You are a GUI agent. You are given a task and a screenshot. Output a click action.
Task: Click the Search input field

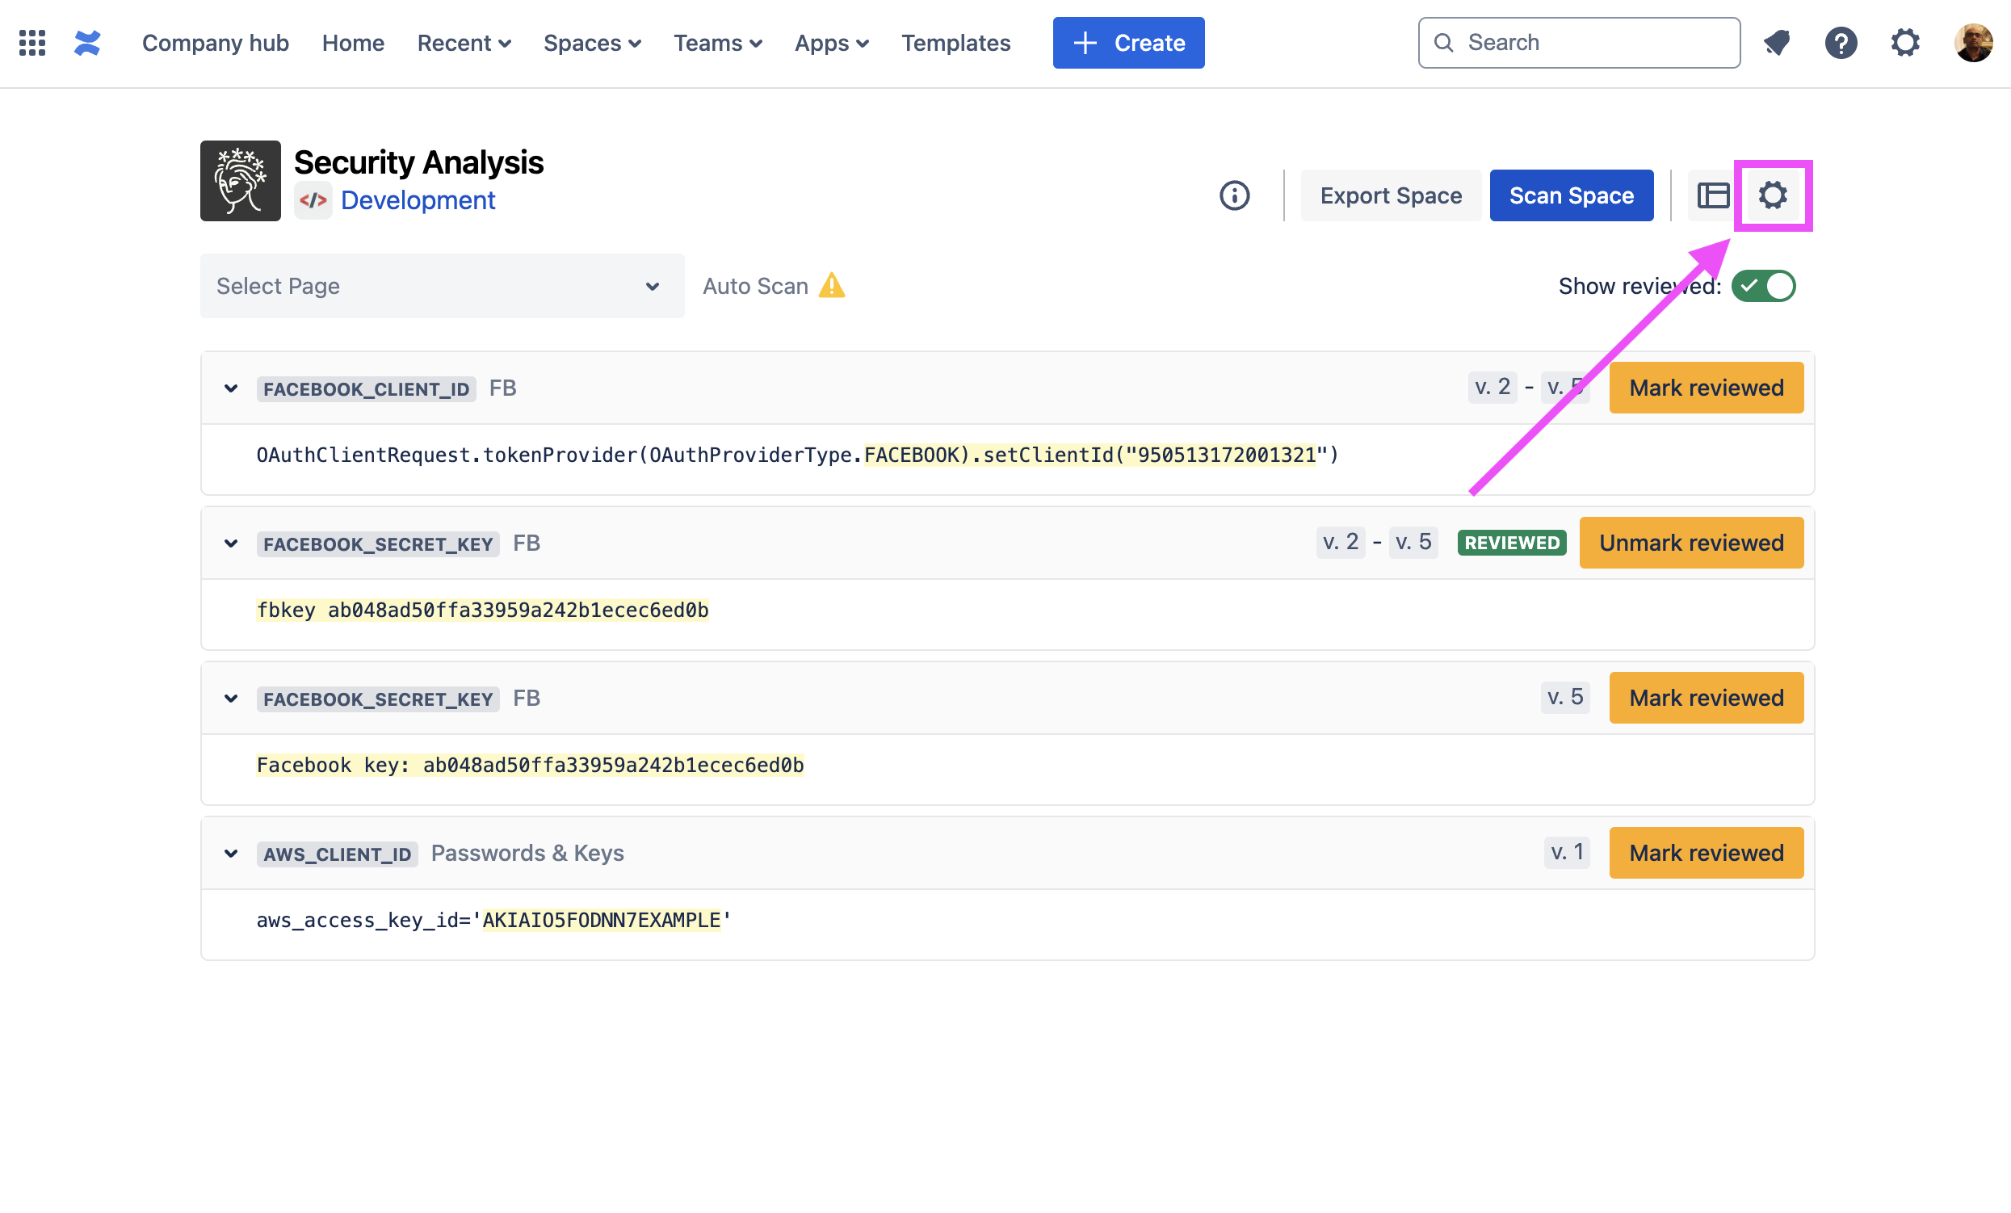1579,43
